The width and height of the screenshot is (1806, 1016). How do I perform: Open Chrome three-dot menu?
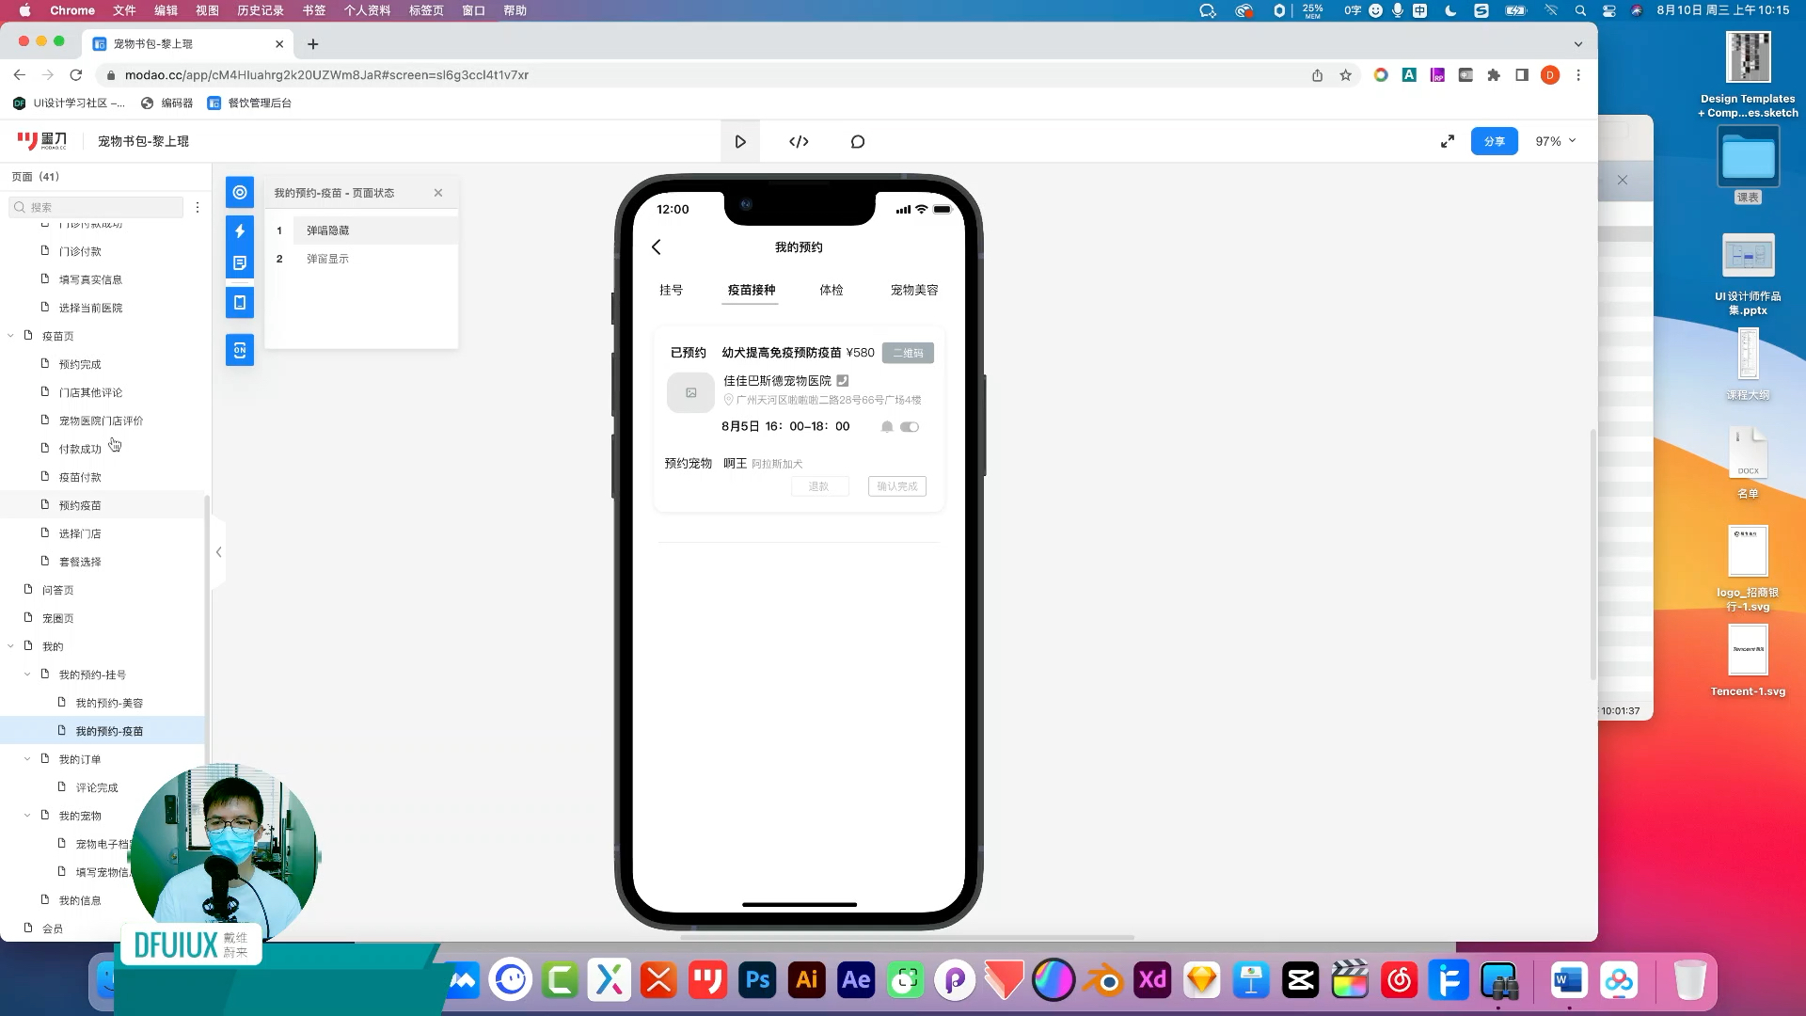point(1578,75)
